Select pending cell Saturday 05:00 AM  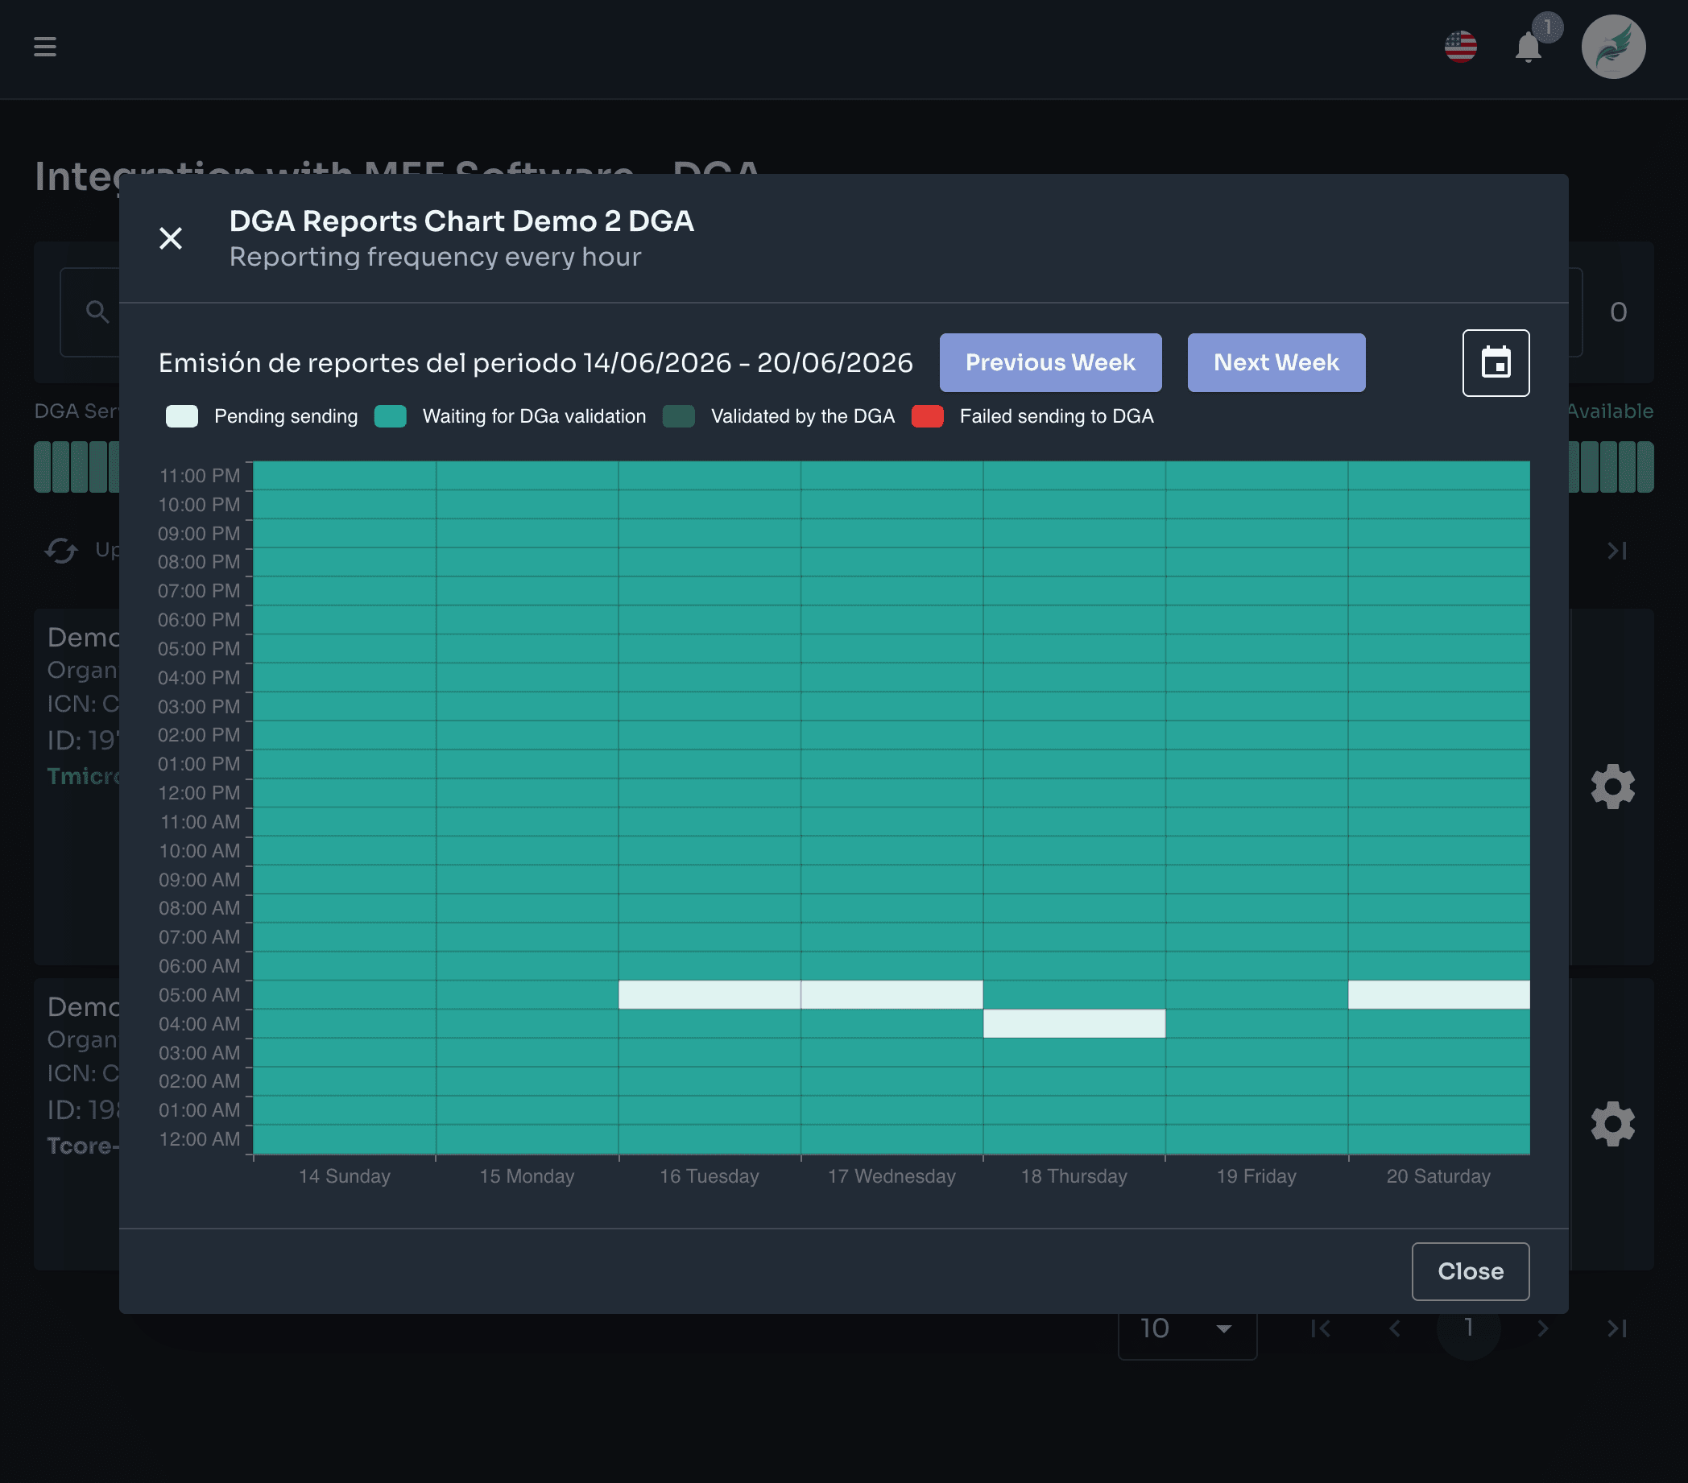pyautogui.click(x=1438, y=994)
